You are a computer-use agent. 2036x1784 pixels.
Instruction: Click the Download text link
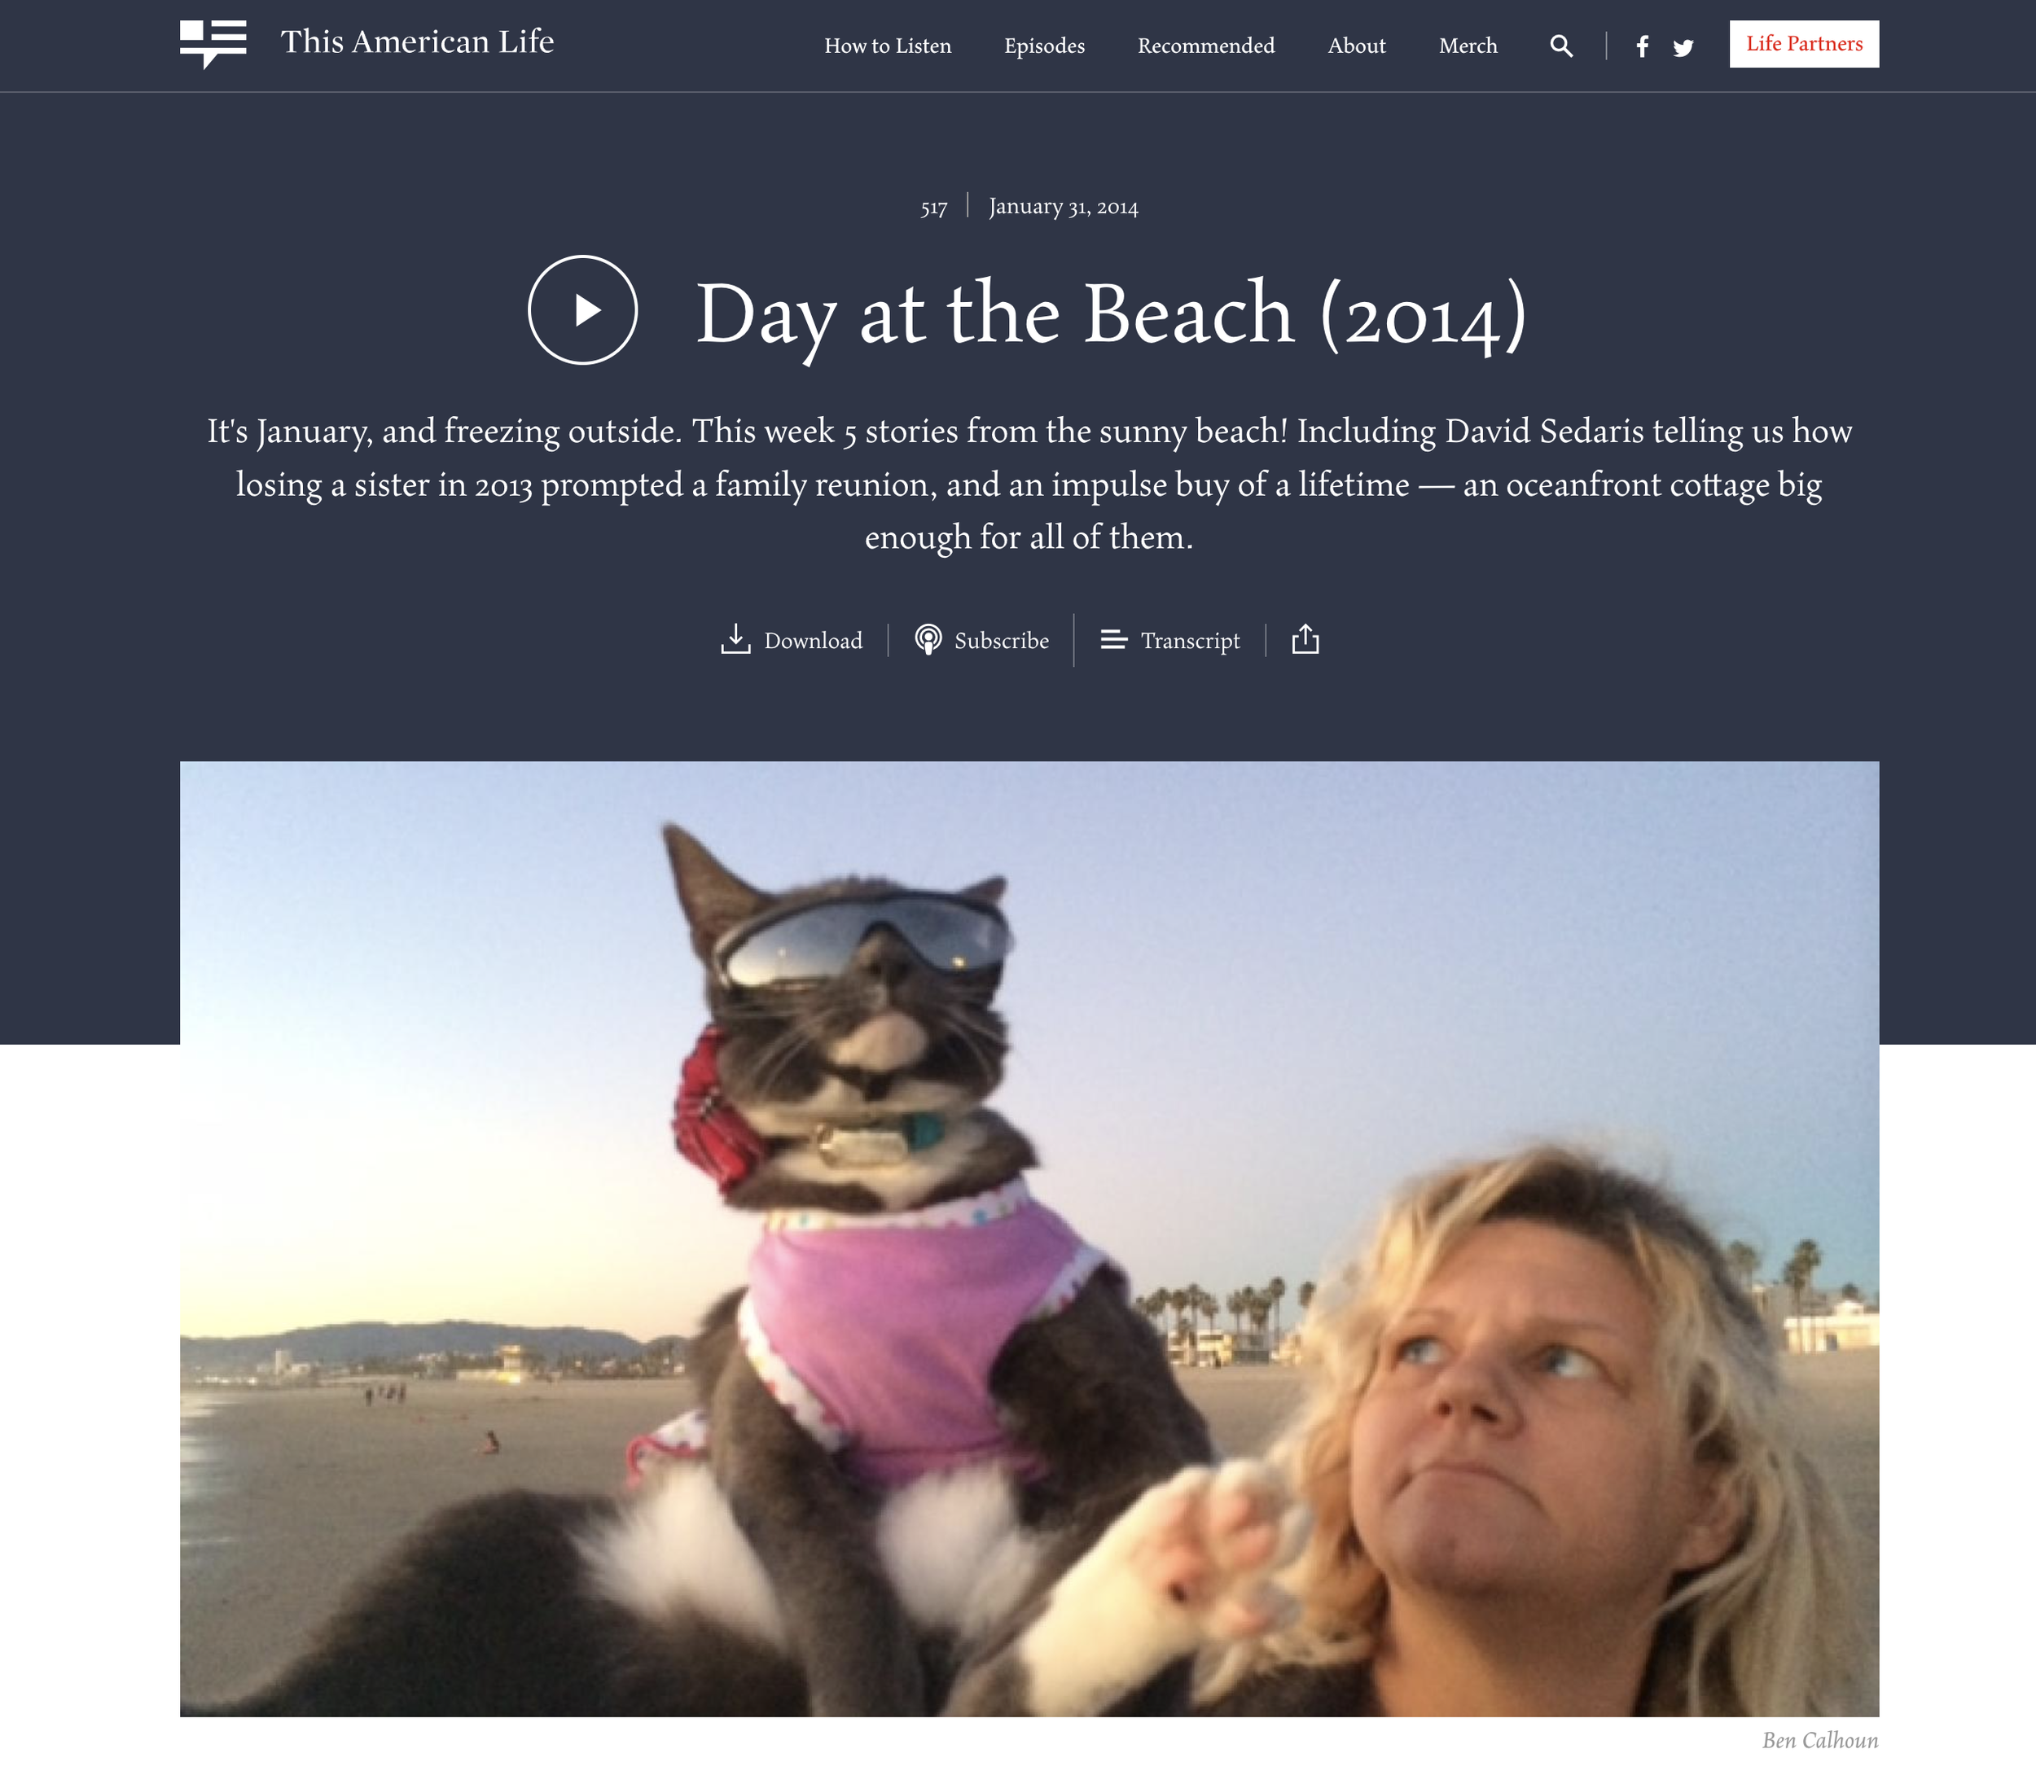tap(814, 640)
